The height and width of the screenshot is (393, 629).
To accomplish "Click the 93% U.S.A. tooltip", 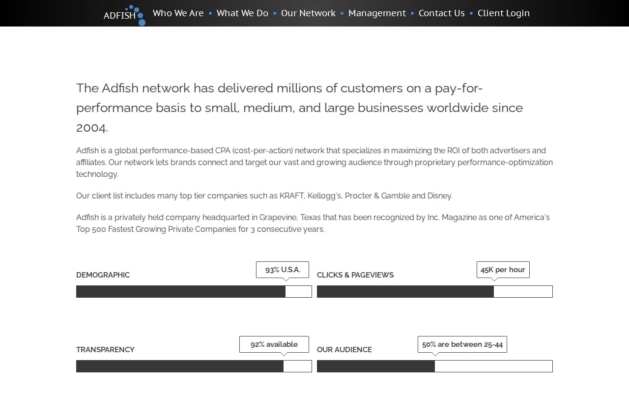I will [283, 270].
